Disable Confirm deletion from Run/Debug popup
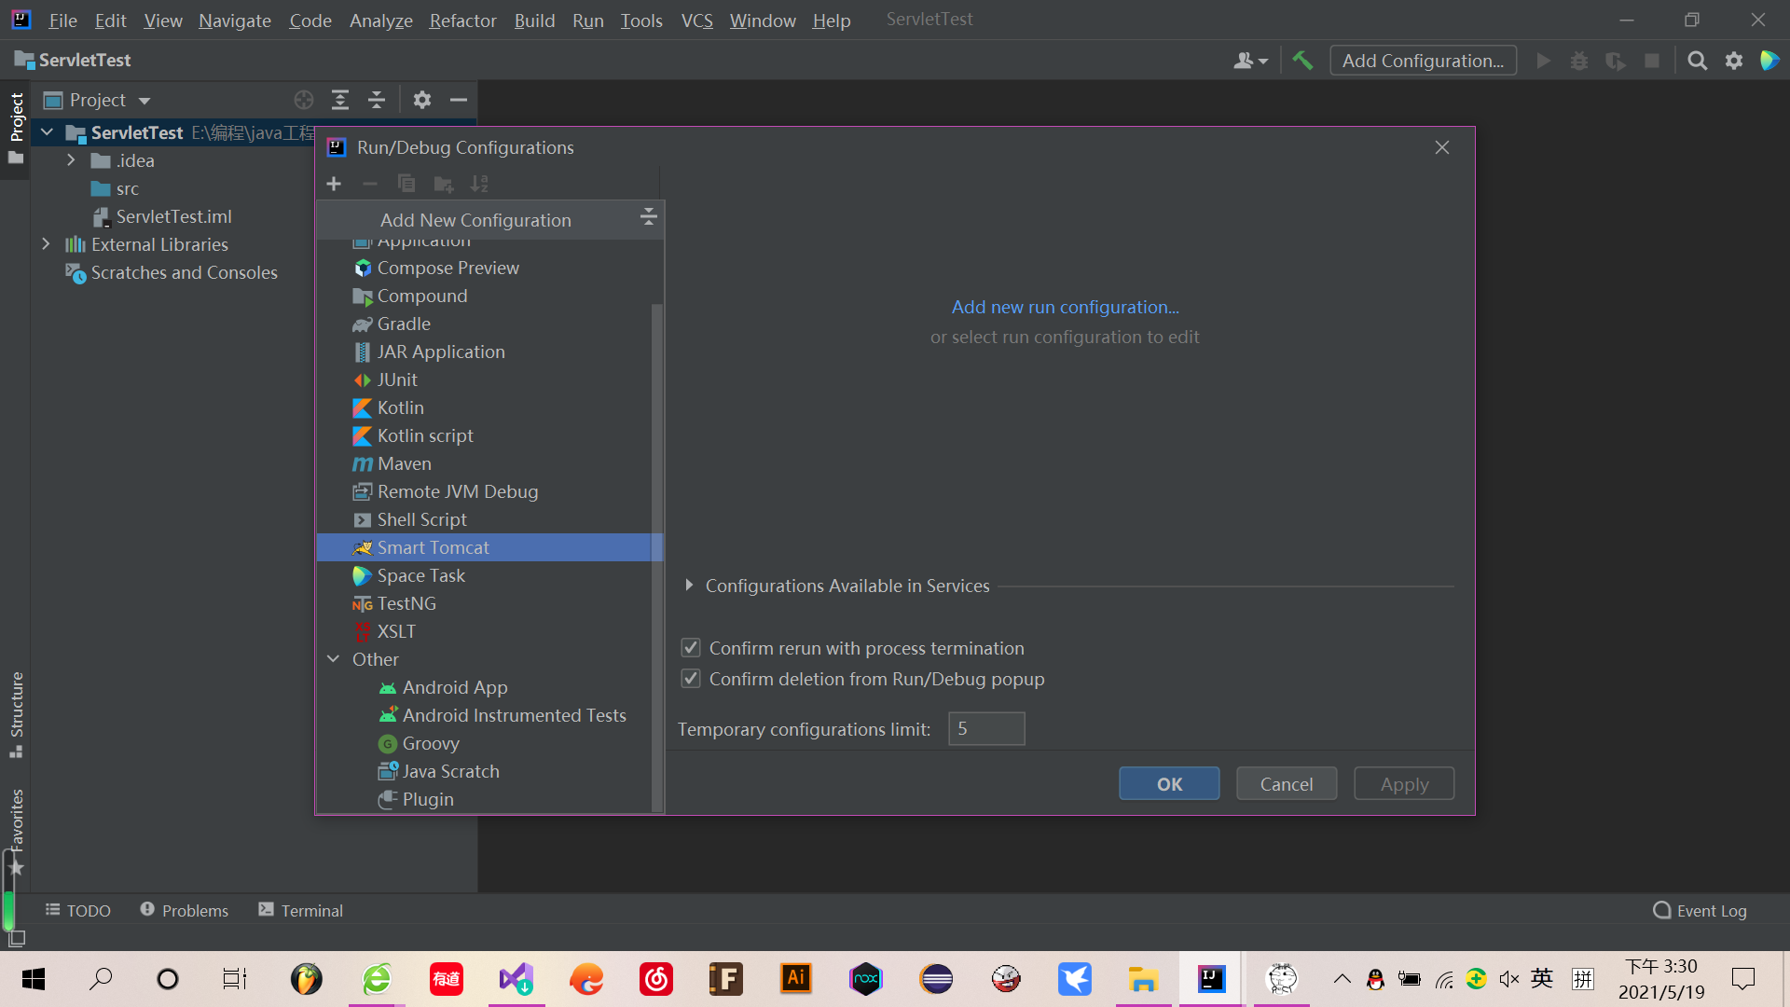The height and width of the screenshot is (1007, 1790). pos(690,679)
